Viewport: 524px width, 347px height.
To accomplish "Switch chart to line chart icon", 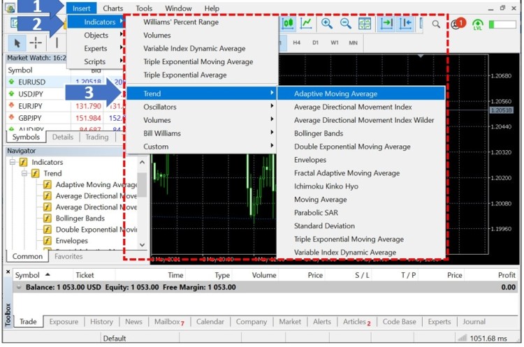I will (306, 24).
